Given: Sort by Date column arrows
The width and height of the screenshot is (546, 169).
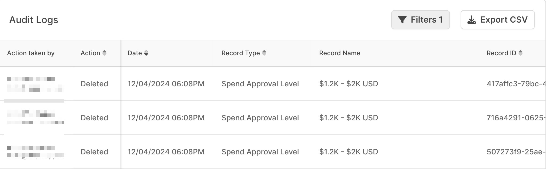Looking at the screenshot, I should coord(146,53).
